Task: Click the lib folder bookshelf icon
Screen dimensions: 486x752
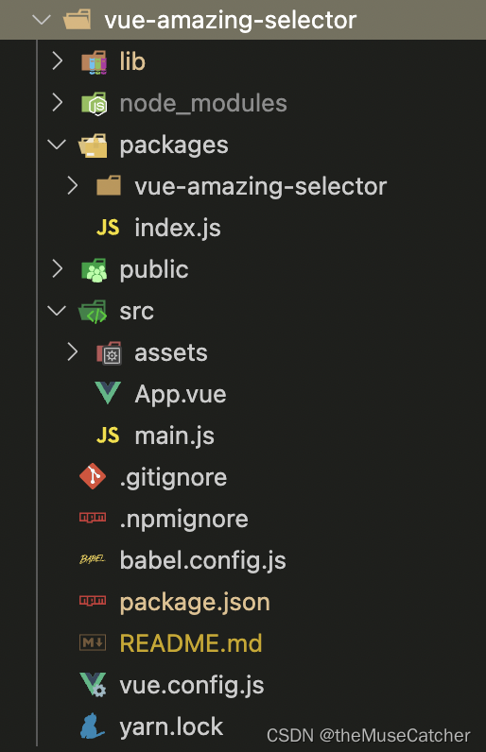Action: tap(94, 61)
